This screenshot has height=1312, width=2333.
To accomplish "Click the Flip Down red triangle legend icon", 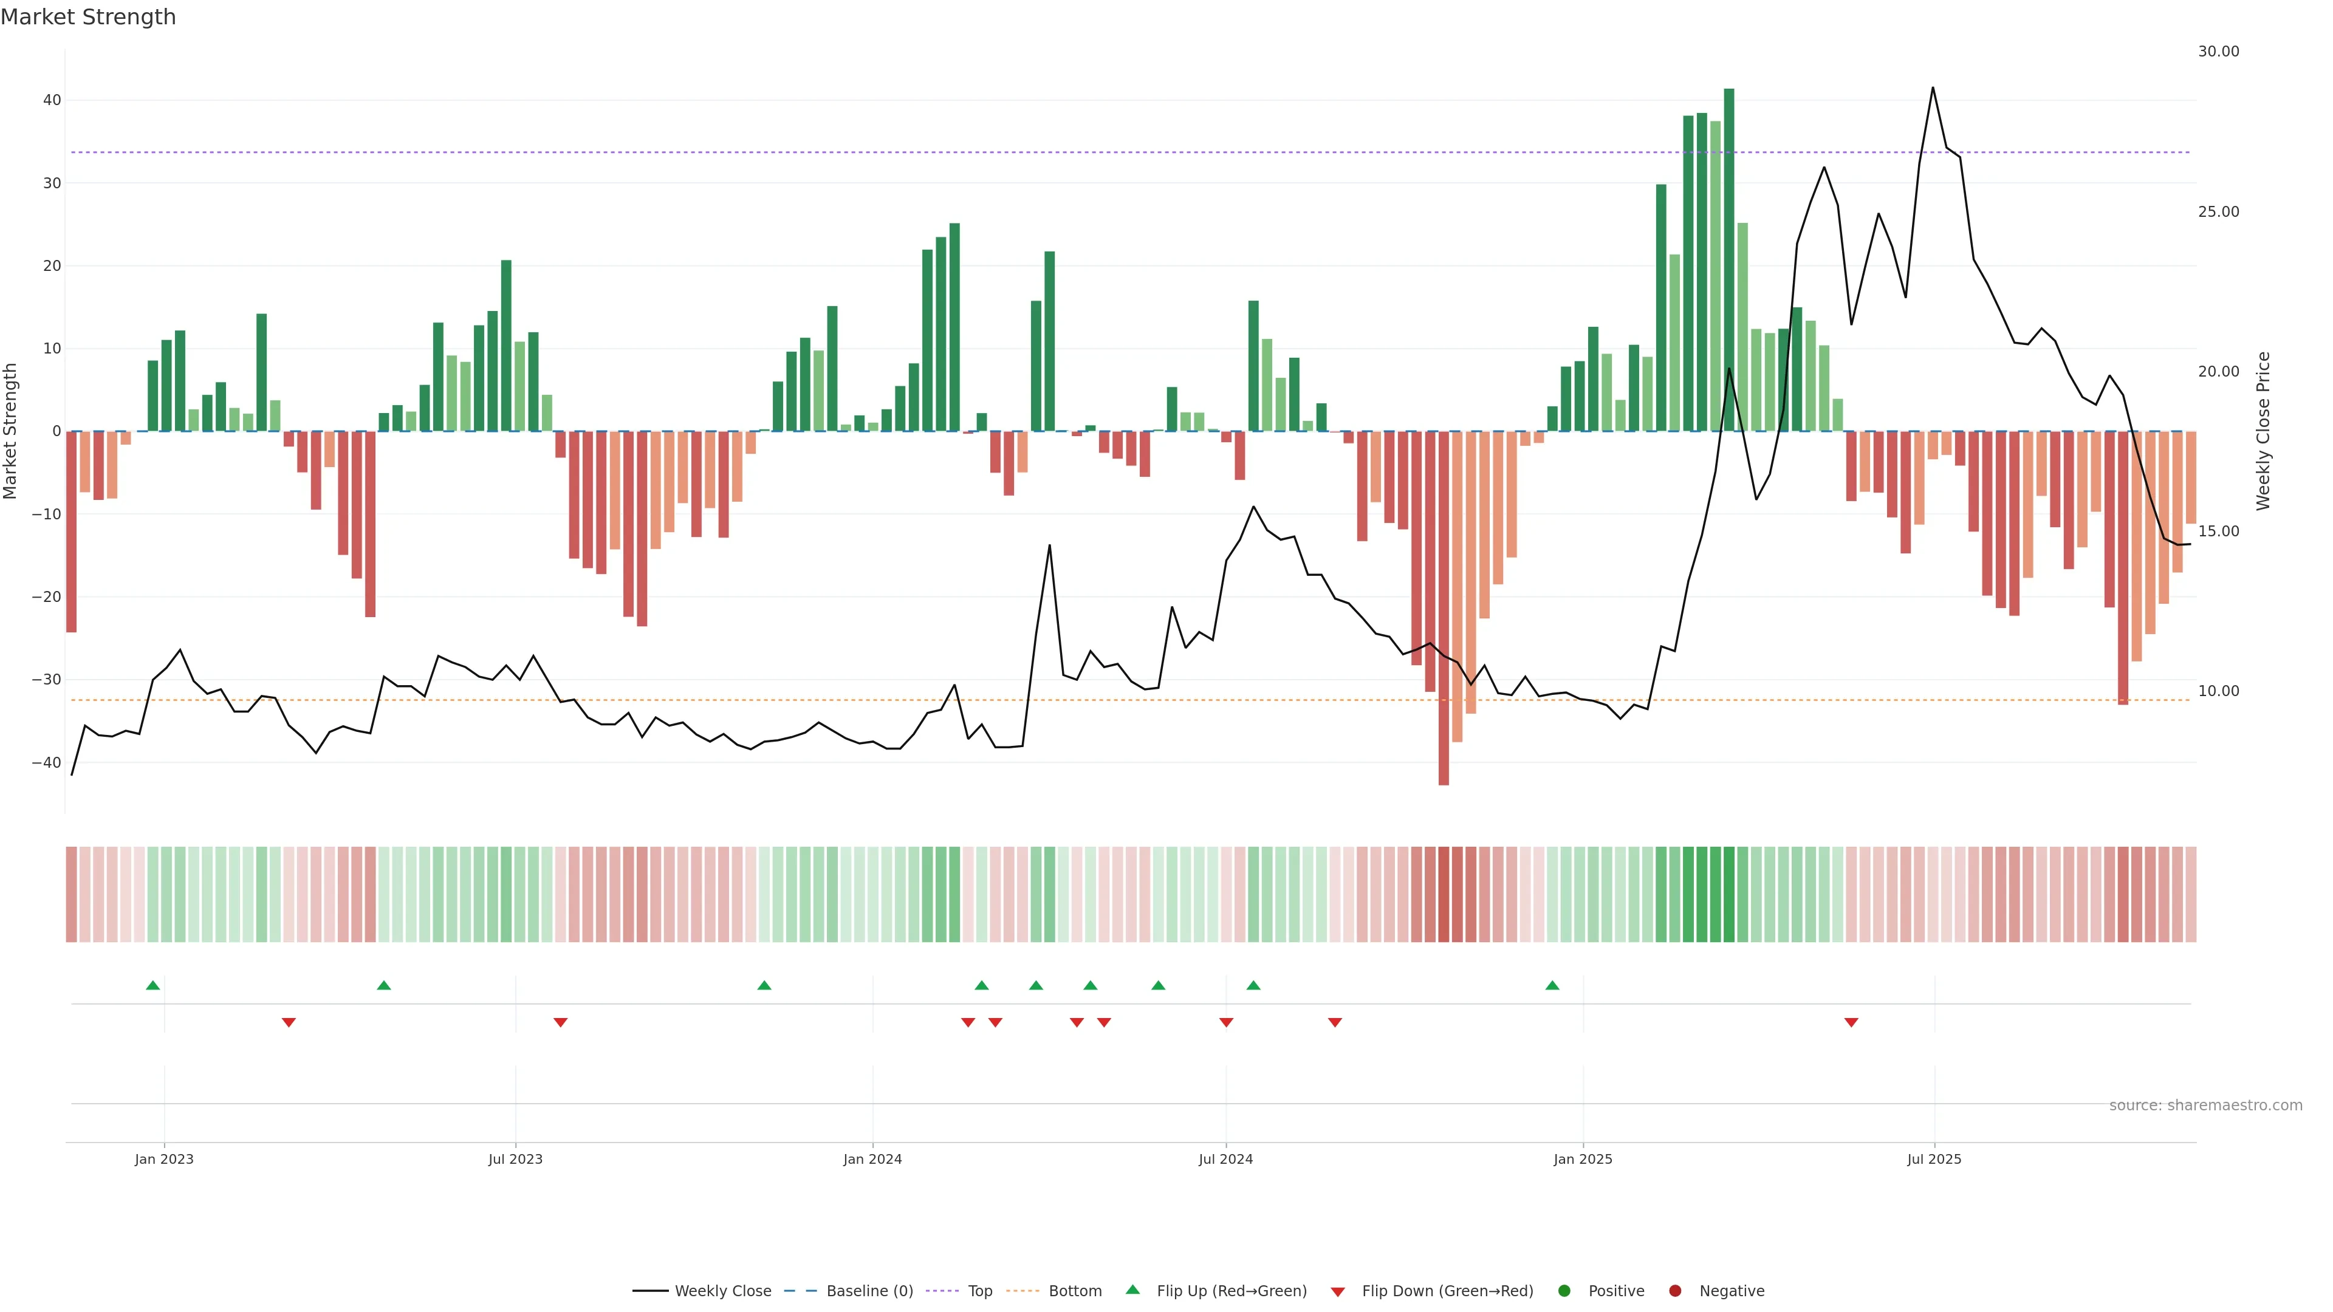I will [1338, 1292].
